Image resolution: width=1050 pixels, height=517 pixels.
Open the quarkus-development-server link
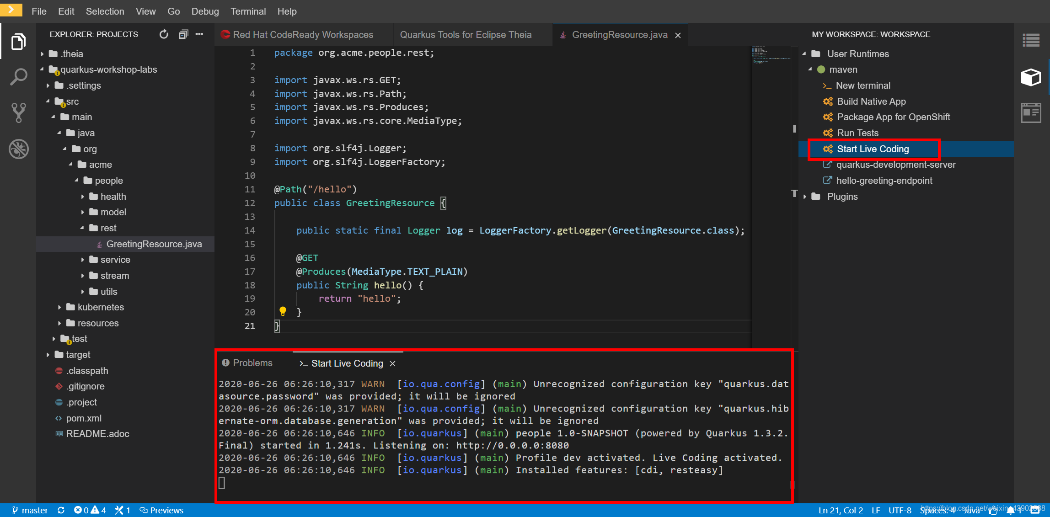point(895,165)
